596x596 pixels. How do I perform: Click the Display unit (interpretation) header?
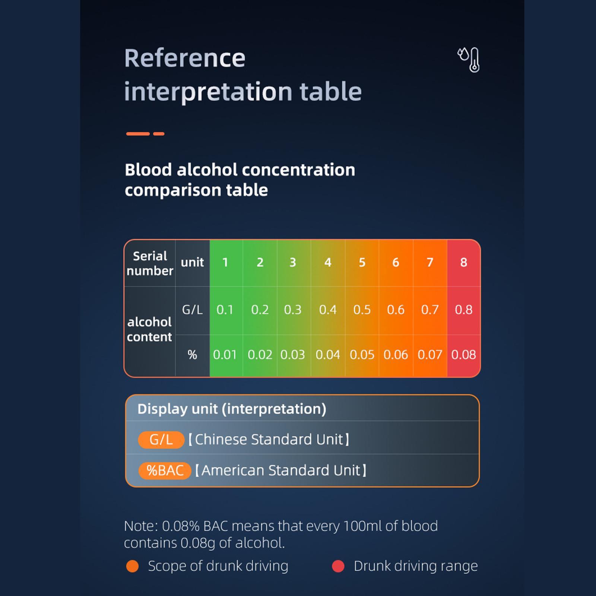click(232, 409)
